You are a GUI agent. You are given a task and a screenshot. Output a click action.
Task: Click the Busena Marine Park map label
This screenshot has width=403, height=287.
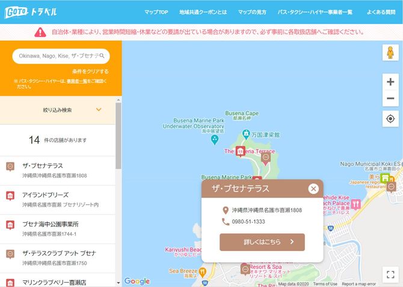[227, 177]
